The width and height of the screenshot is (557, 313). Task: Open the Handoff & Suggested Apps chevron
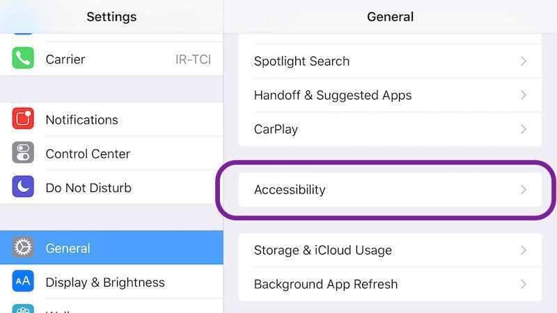tap(524, 95)
